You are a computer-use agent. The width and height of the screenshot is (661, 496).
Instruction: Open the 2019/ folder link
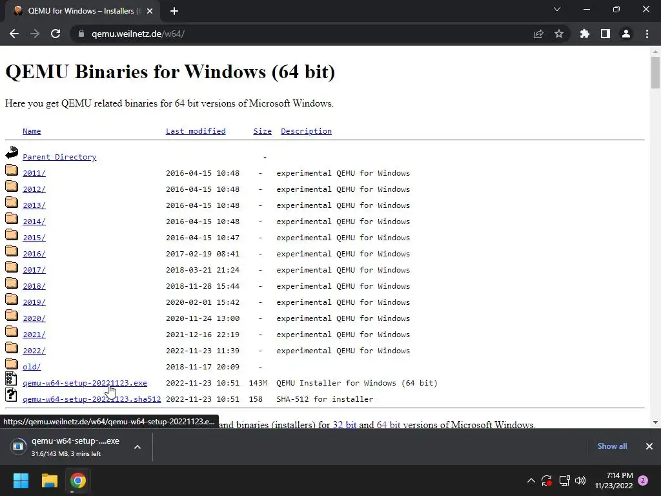[x=34, y=302]
